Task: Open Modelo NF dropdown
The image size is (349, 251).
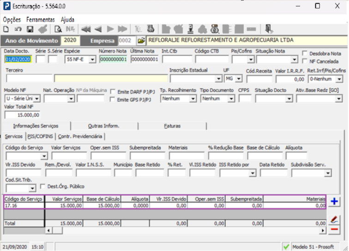Action: (37, 98)
